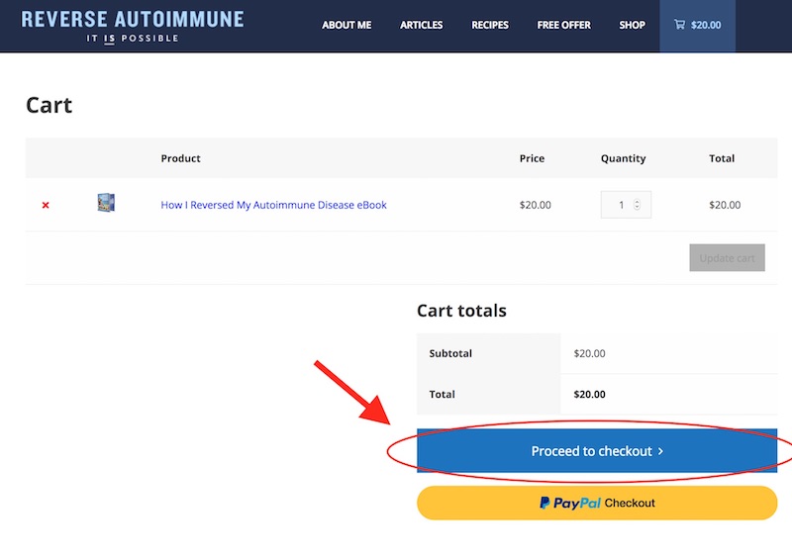Remove the eBook with the red X

(46, 205)
